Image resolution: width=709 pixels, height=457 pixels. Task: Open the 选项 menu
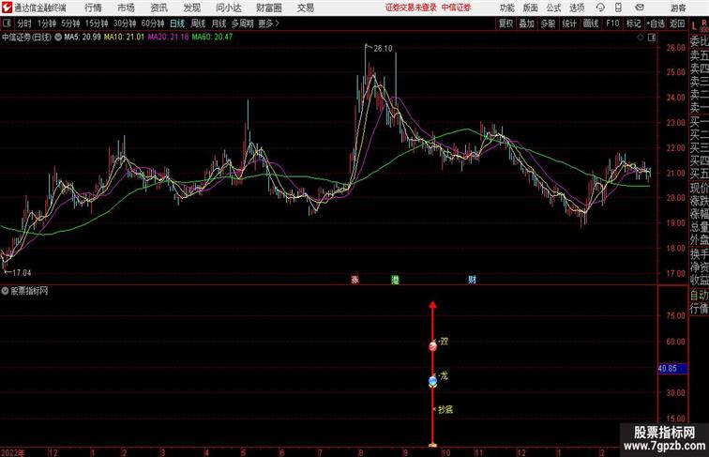pos(577,8)
